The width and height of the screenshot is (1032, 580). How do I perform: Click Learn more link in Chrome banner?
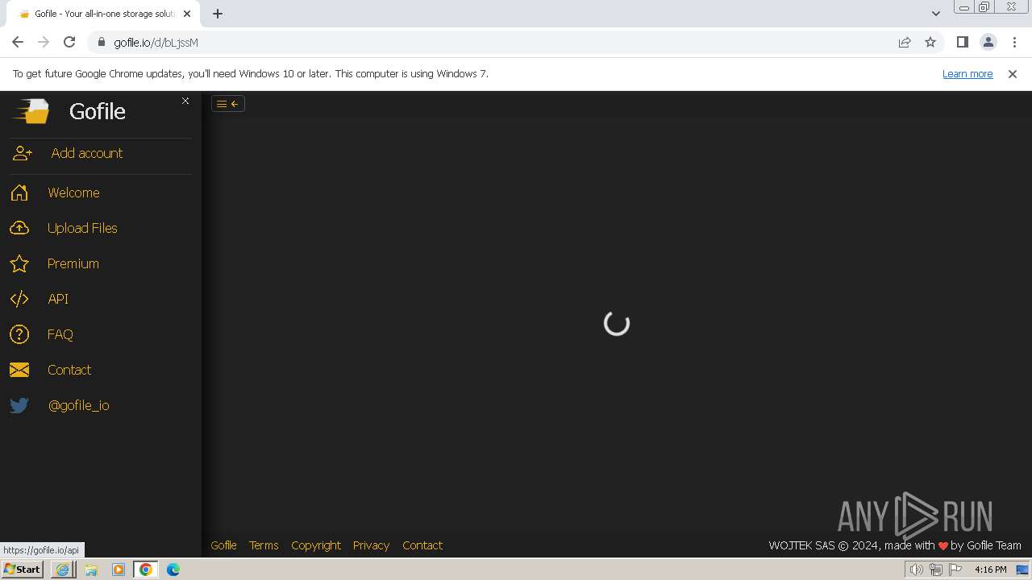[x=967, y=73]
